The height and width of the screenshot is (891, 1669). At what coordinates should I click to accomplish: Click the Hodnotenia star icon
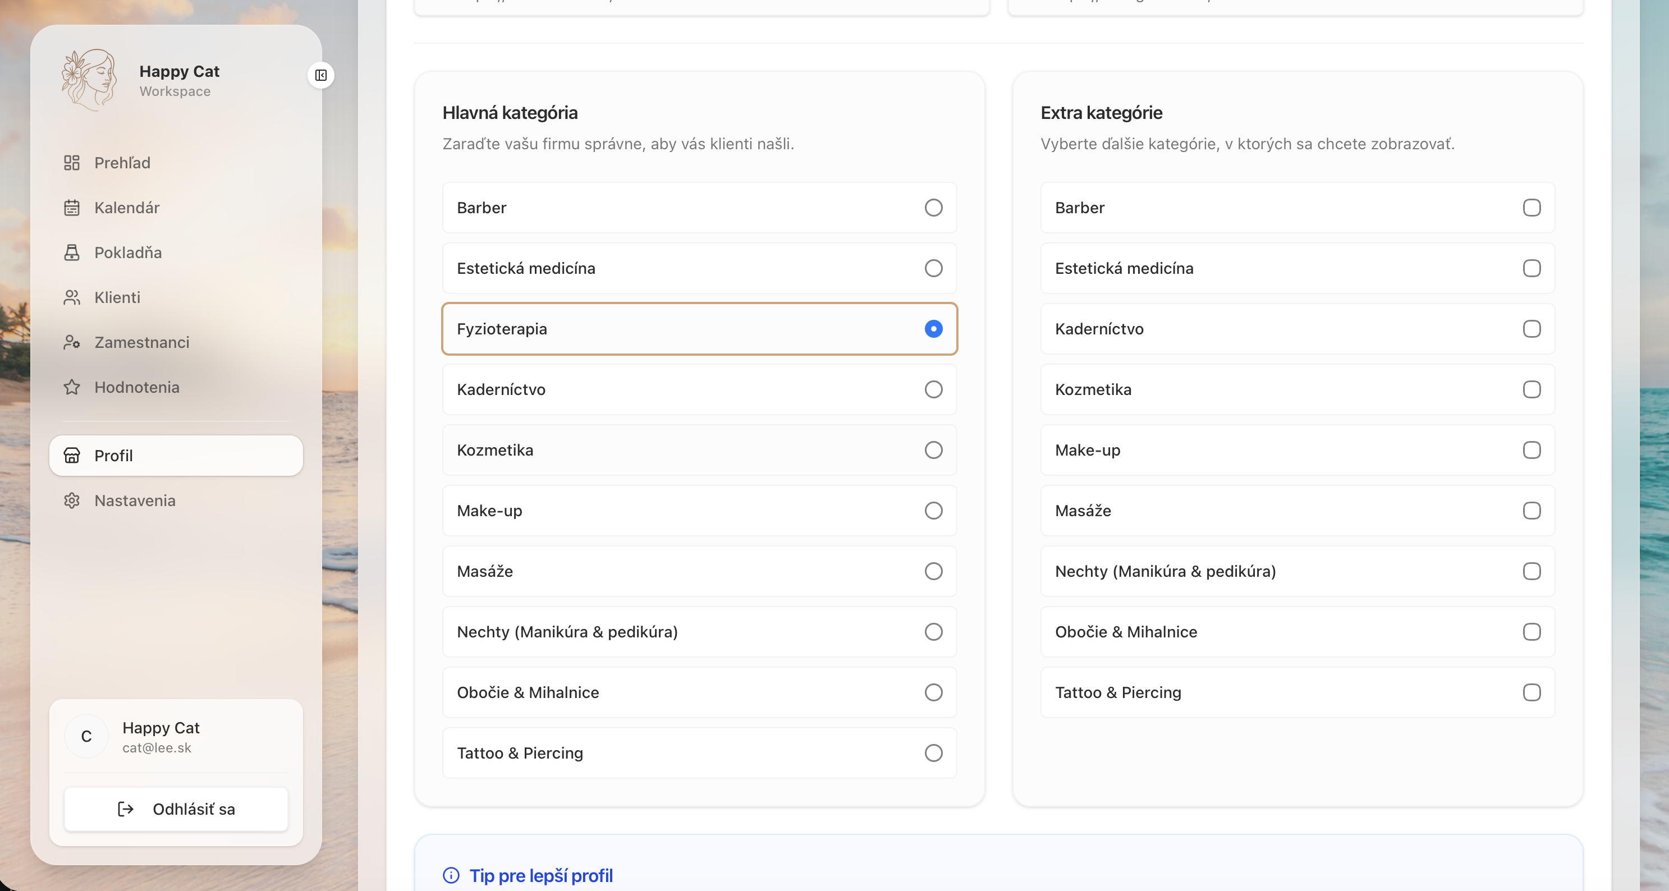[72, 387]
